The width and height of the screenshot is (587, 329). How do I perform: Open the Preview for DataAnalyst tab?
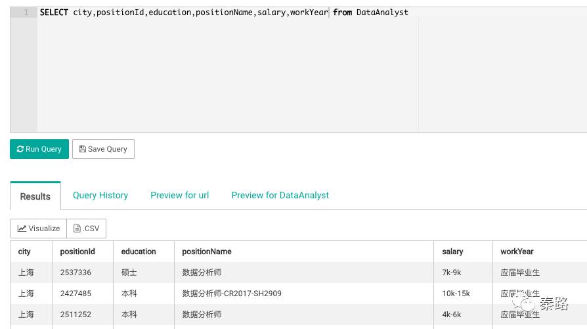pyautogui.click(x=280, y=195)
